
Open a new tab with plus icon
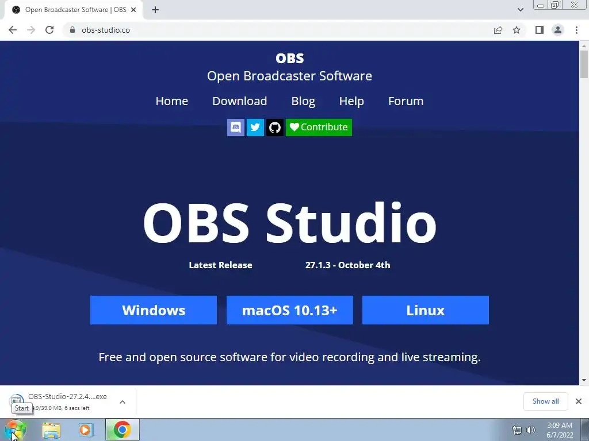pos(155,10)
